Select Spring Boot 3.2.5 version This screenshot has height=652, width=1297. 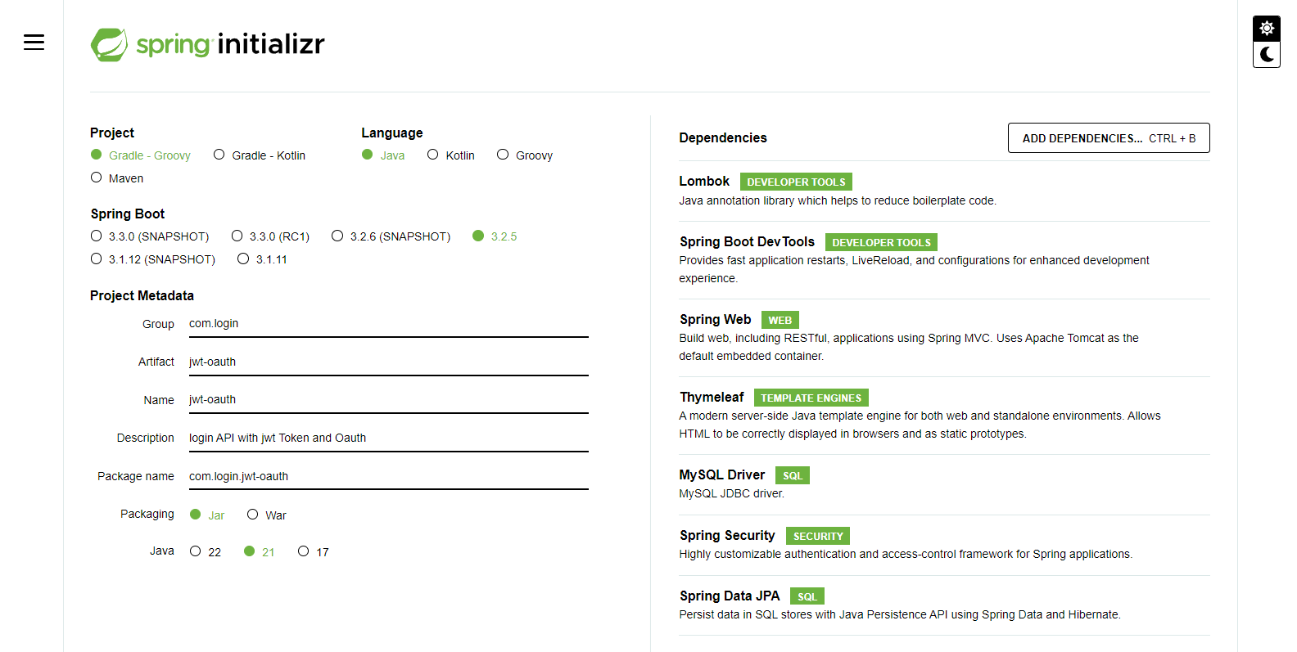click(x=495, y=236)
